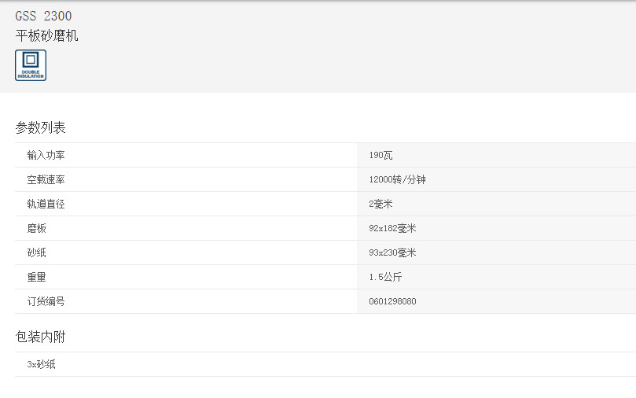Select order number 0601298080
The image size is (636, 398).
point(392,302)
